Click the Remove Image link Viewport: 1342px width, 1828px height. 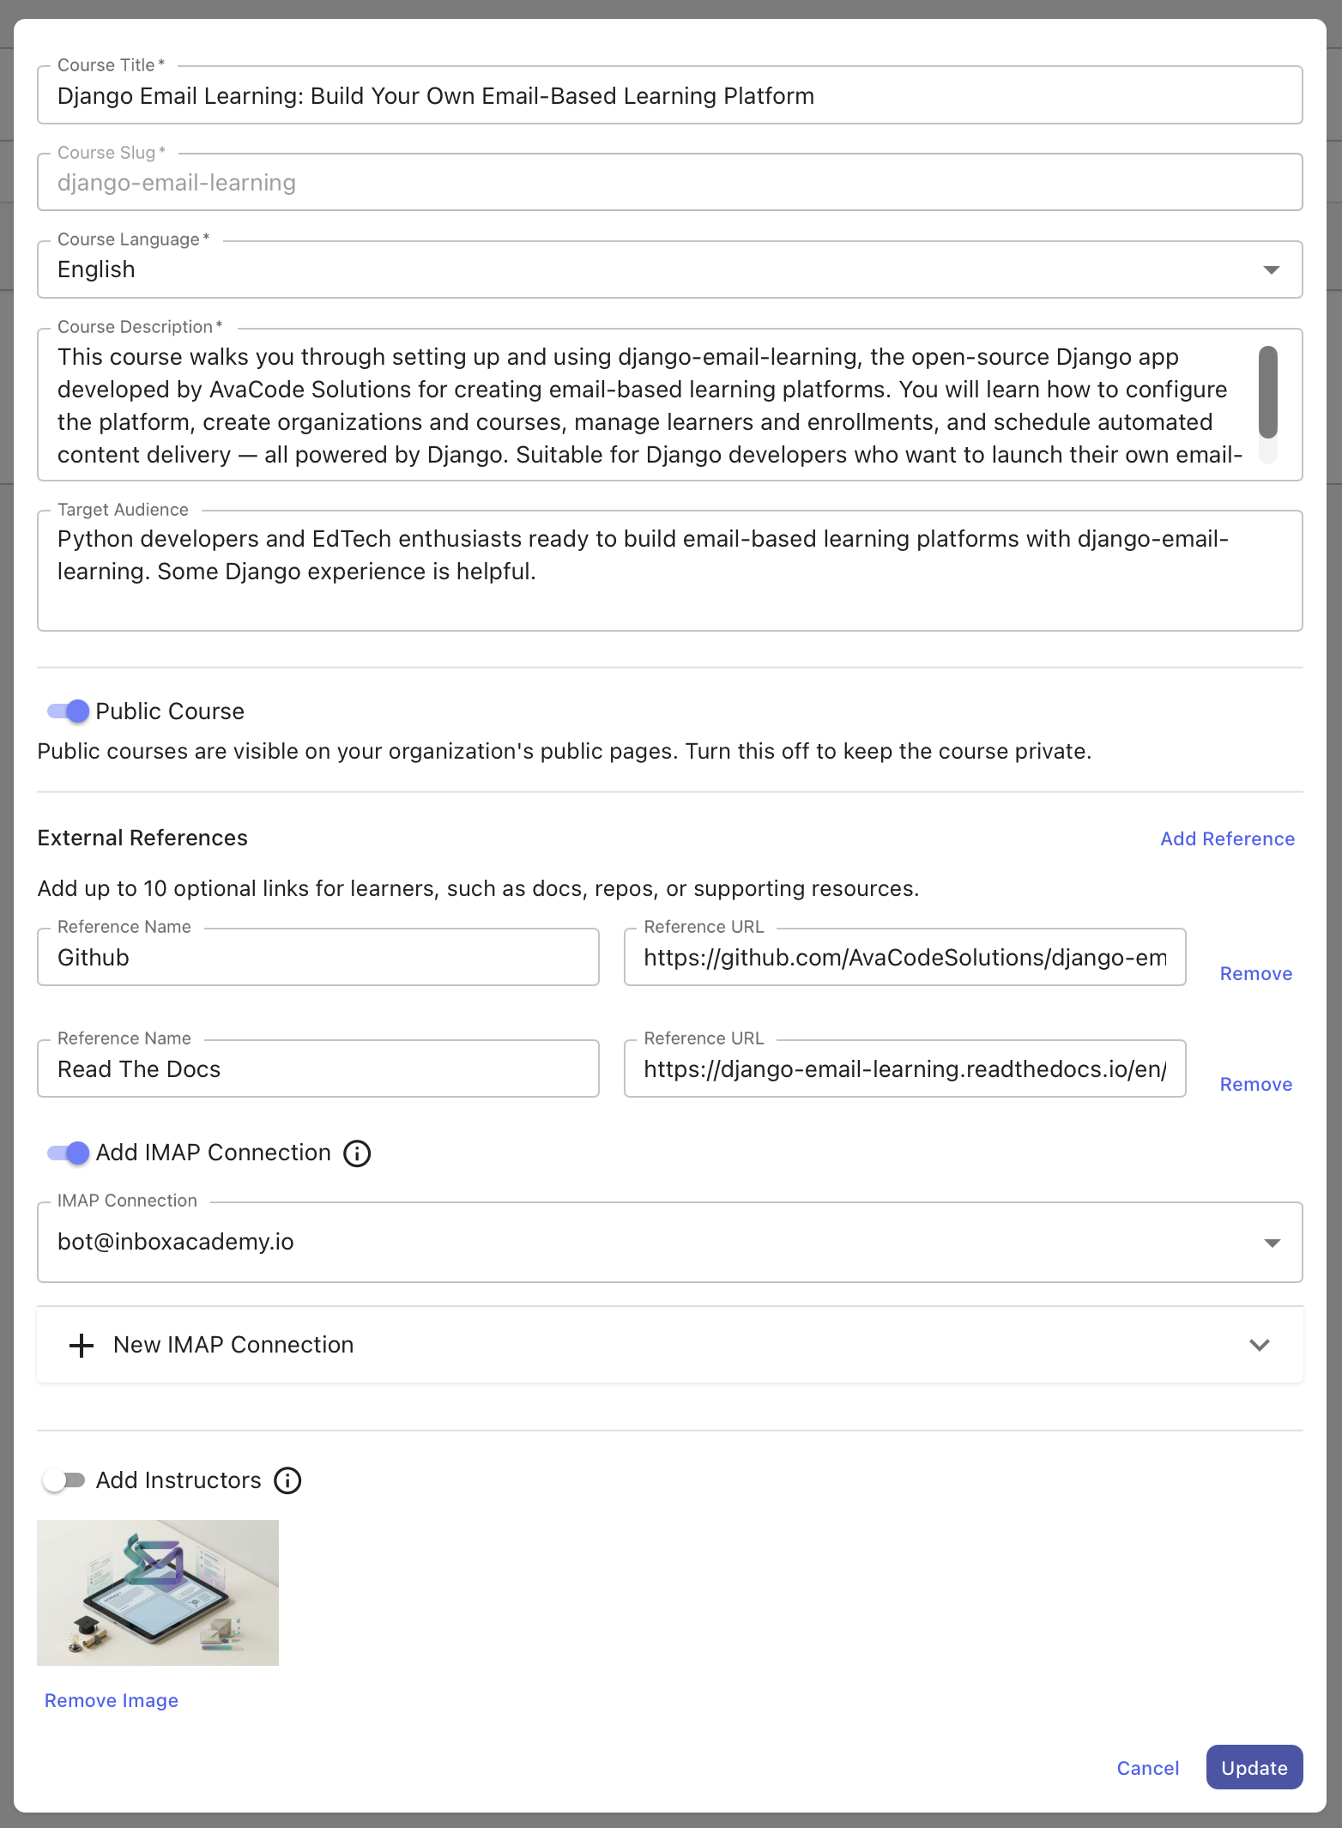click(x=112, y=1700)
